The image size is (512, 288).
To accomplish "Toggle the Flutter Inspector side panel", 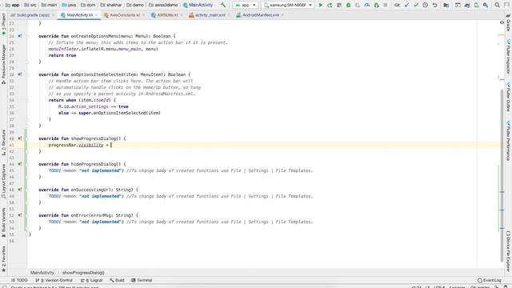I will point(508,57).
